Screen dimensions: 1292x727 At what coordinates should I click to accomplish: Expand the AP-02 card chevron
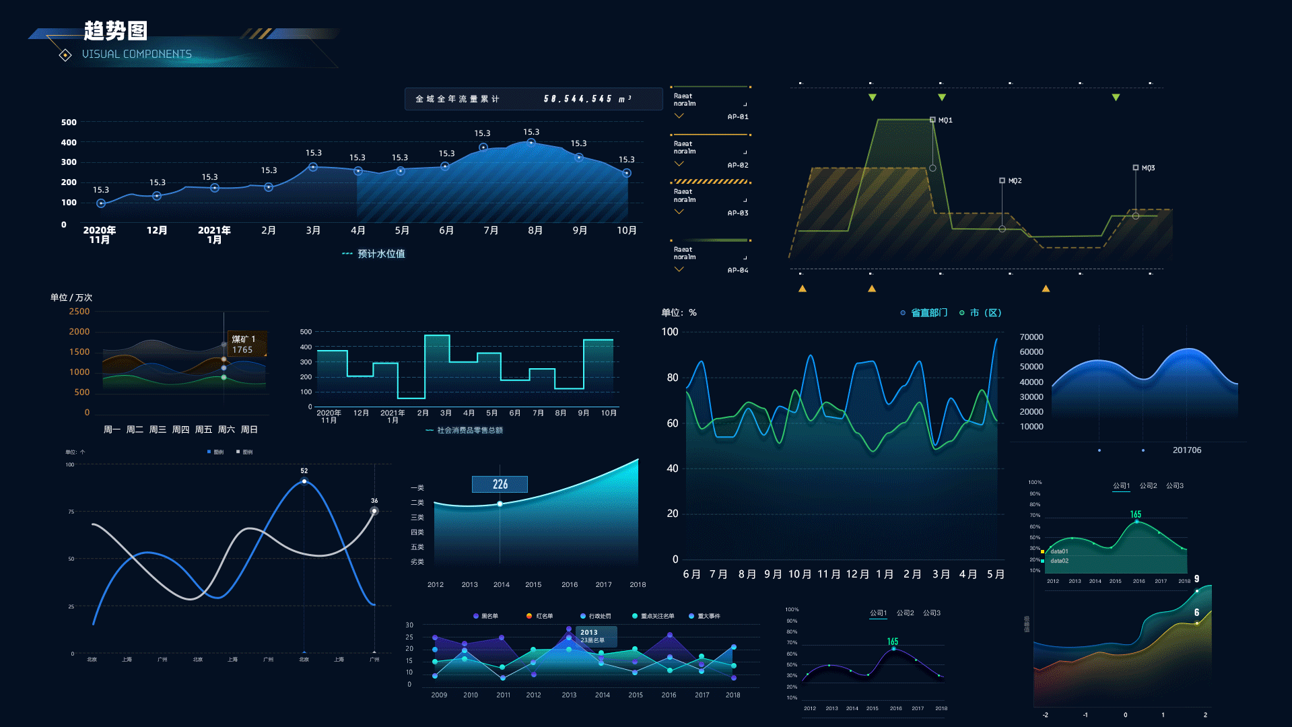[679, 164]
